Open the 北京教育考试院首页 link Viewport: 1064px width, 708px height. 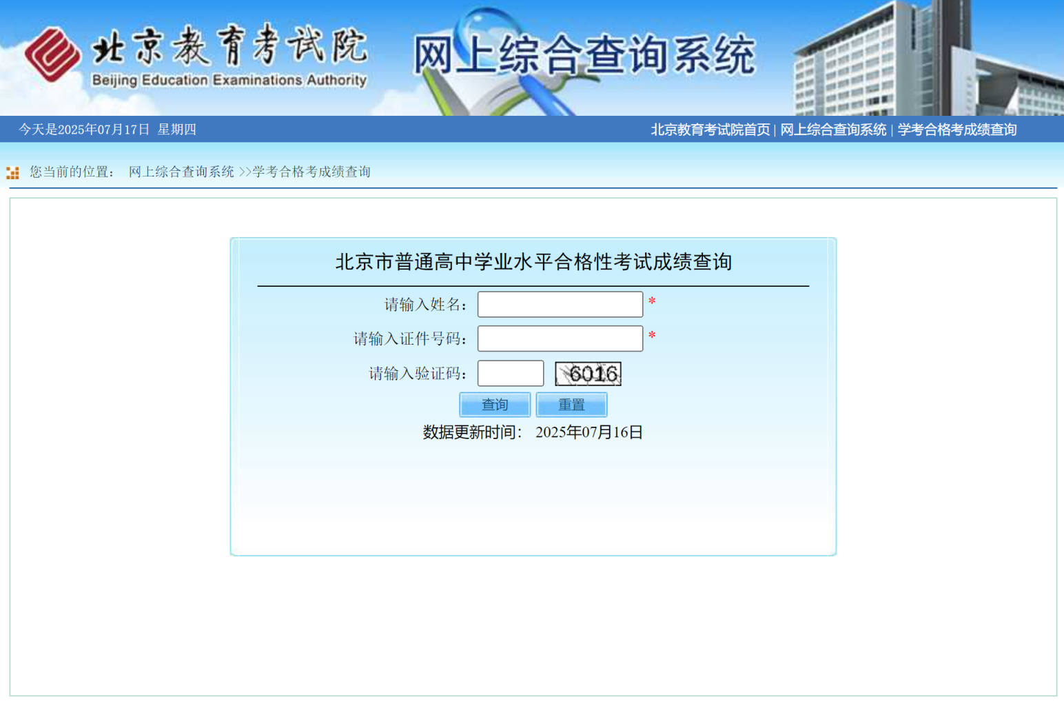[710, 130]
